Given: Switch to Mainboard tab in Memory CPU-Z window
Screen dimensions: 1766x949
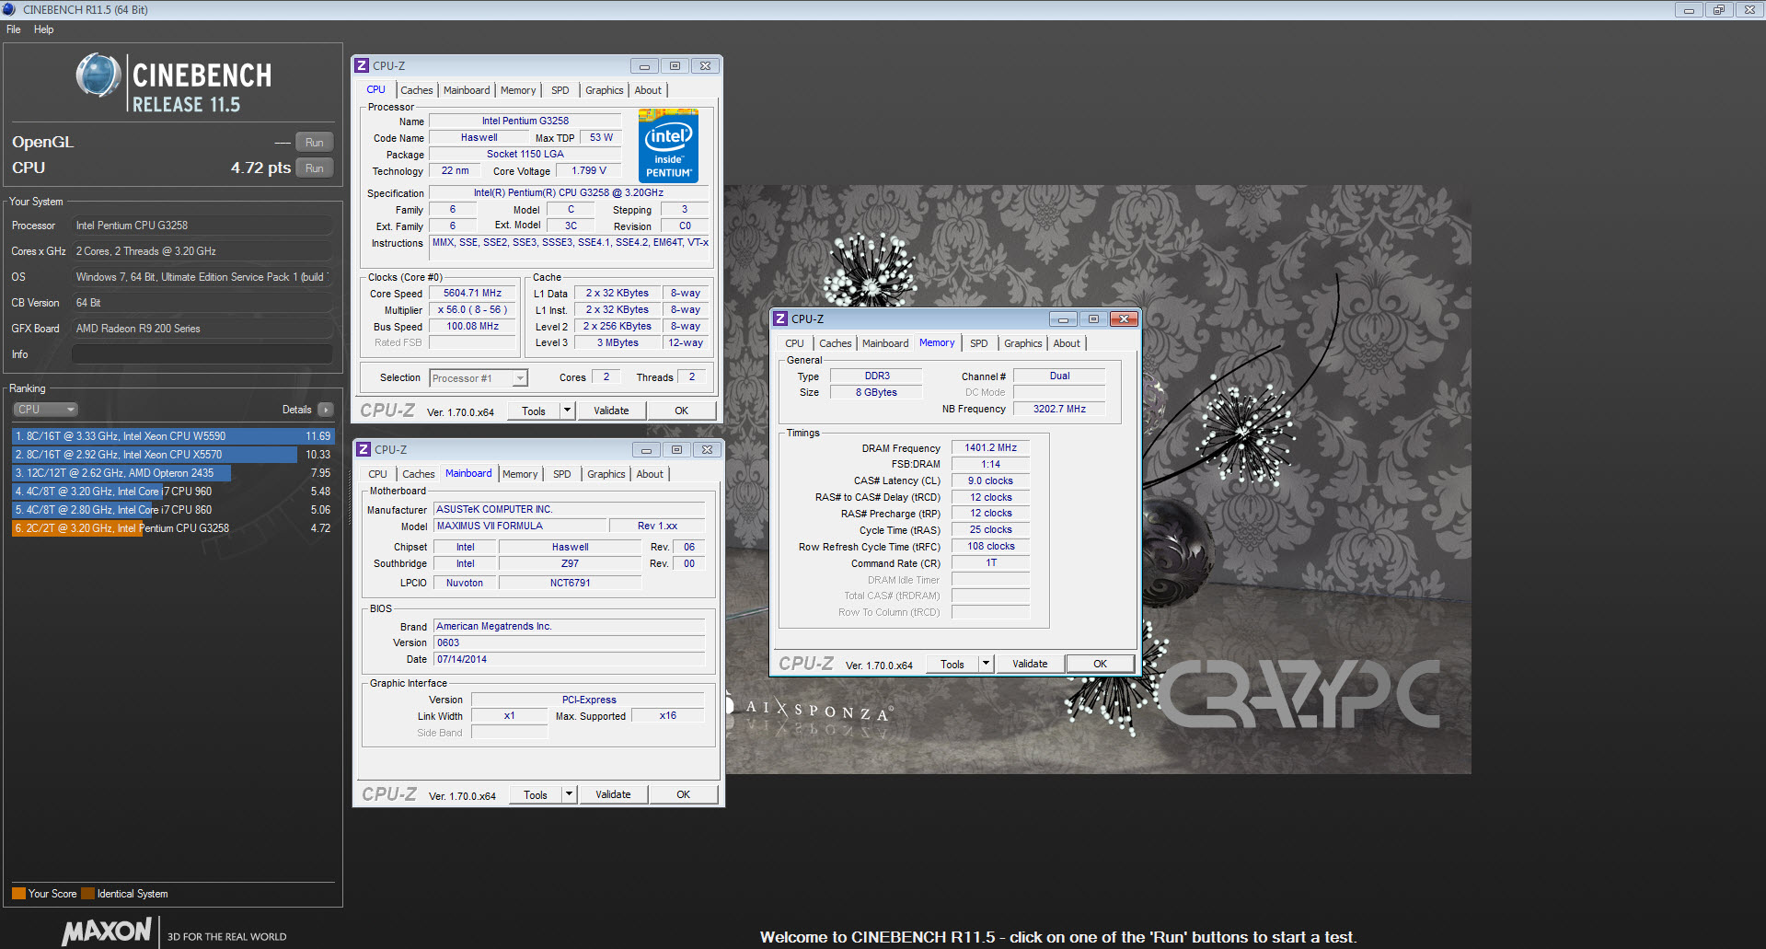Looking at the screenshot, I should point(885,343).
